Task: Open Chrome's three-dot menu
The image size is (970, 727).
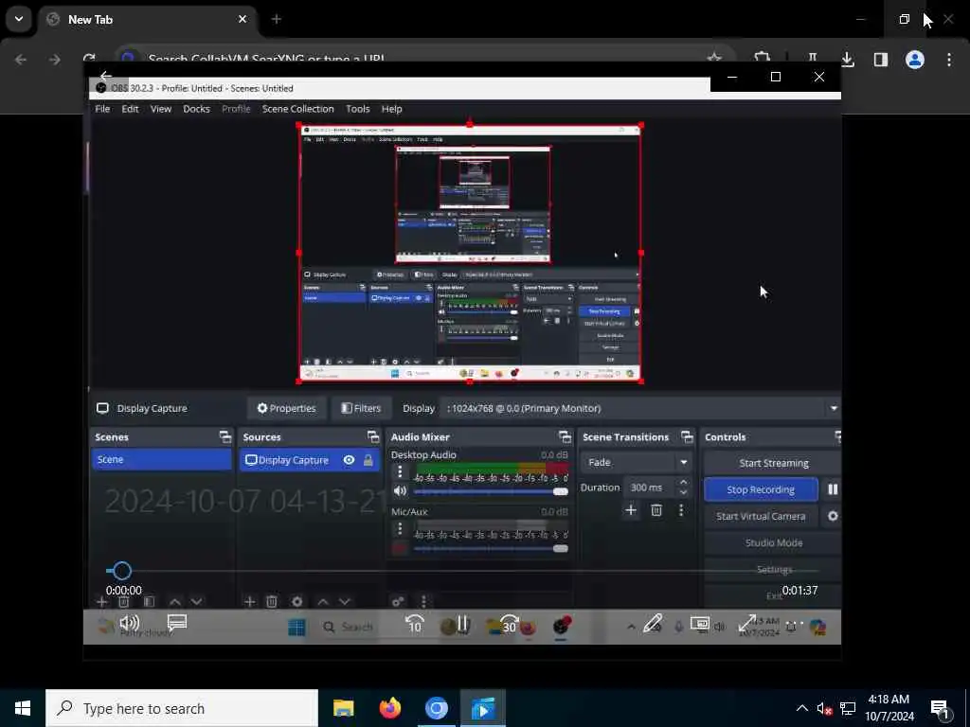Action: [949, 60]
